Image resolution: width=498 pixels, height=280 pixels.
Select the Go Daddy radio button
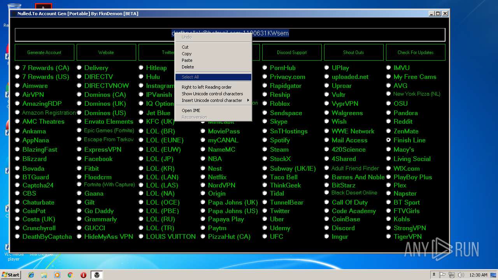click(x=79, y=211)
